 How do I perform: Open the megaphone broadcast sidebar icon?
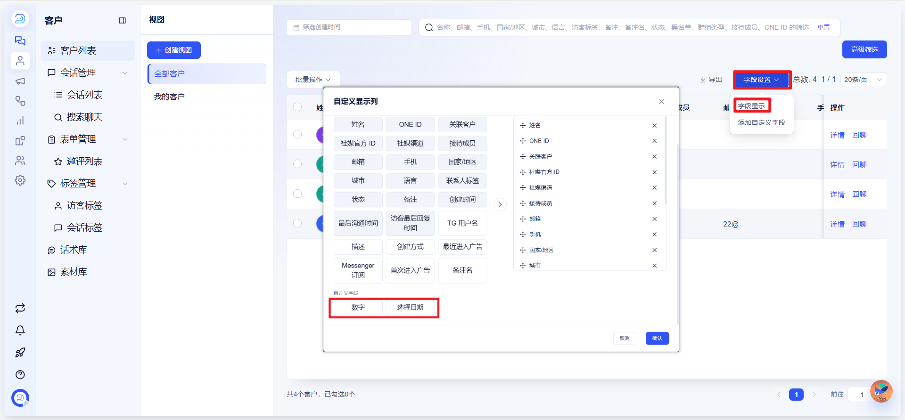pyautogui.click(x=20, y=81)
